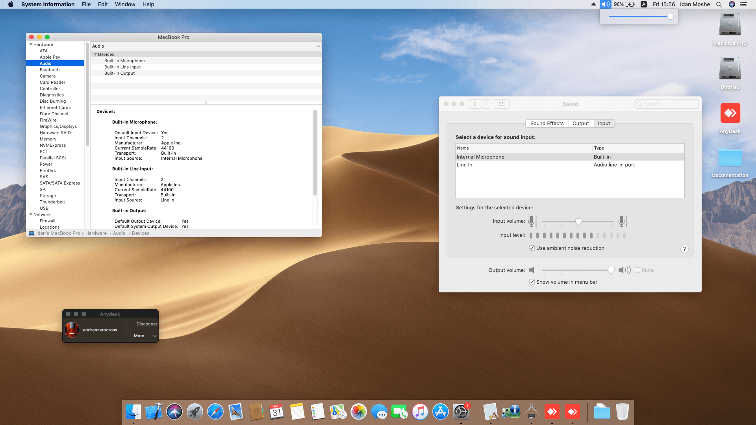Collapse the Devices disclosure triangle
This screenshot has width=756, height=425.
point(95,54)
